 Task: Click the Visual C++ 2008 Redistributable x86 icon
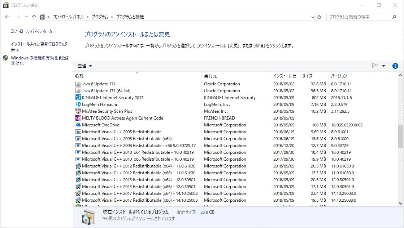tap(78, 146)
